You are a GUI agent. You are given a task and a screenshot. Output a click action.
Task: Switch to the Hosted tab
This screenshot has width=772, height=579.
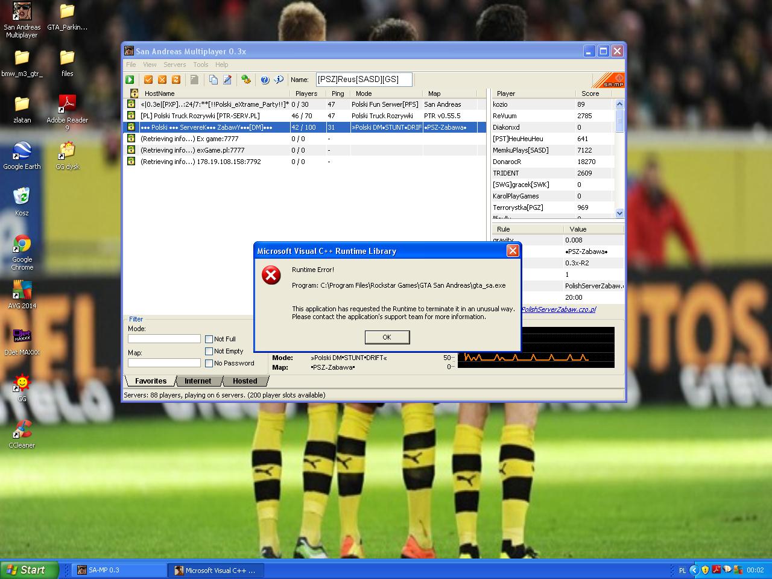[x=245, y=381]
